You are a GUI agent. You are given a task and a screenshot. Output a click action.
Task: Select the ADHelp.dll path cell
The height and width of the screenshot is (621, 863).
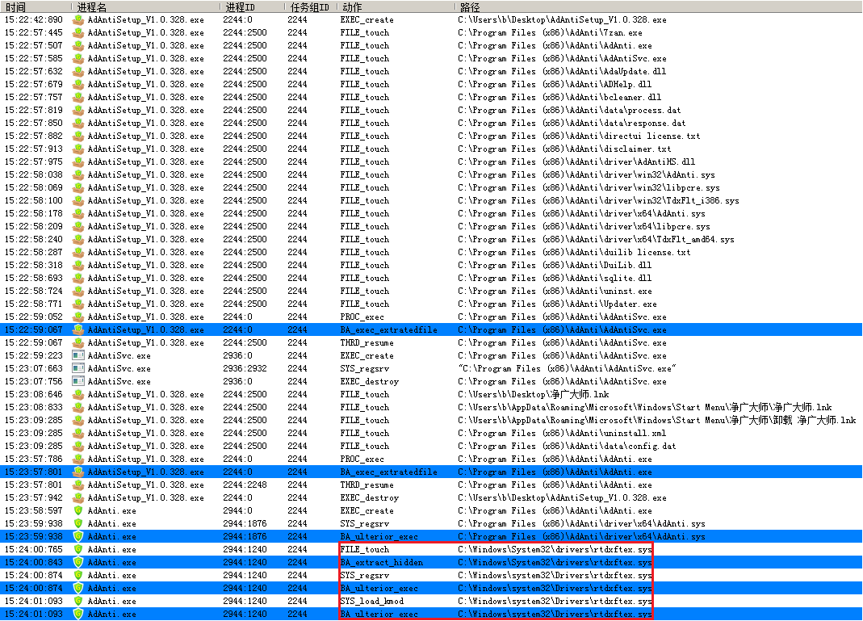coord(555,84)
